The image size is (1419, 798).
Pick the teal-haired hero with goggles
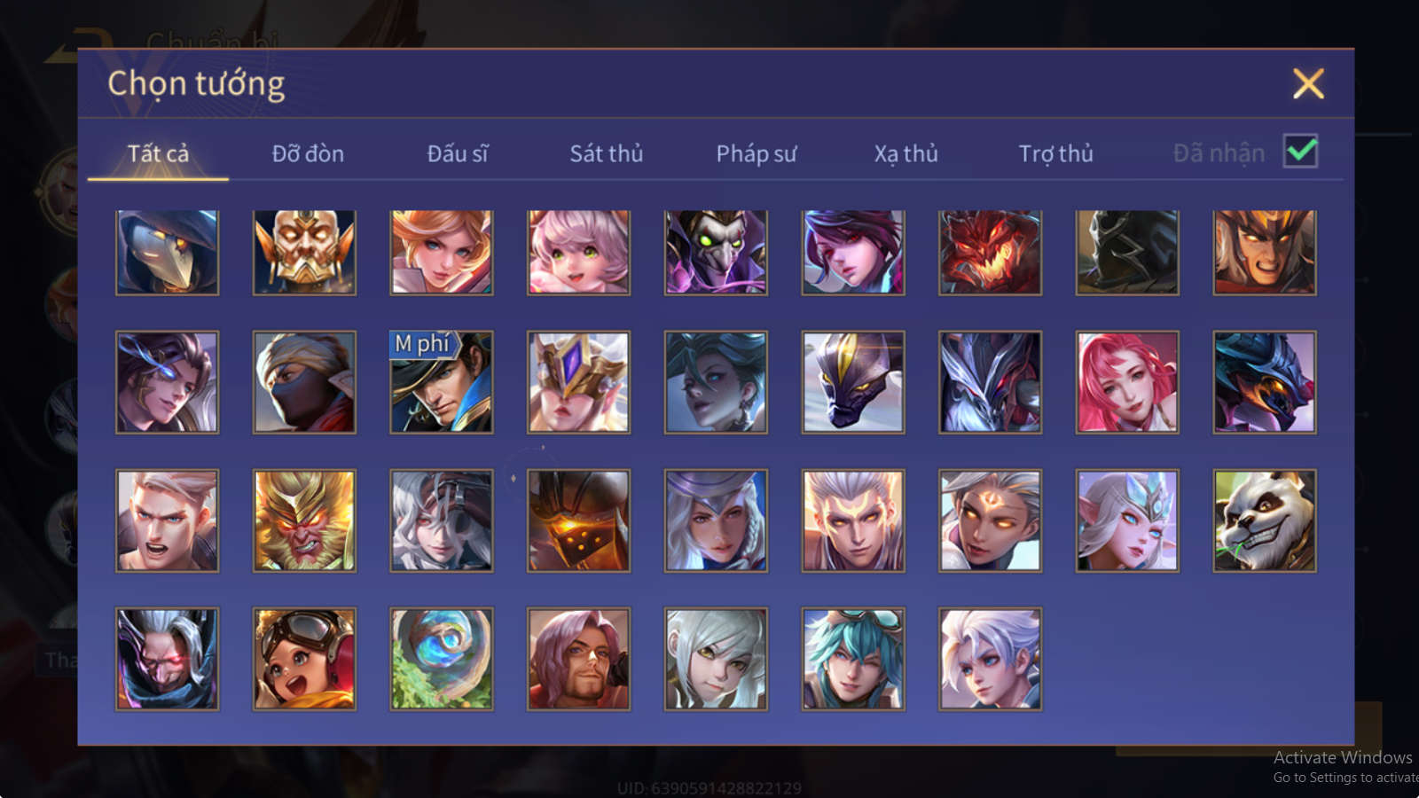[853, 659]
